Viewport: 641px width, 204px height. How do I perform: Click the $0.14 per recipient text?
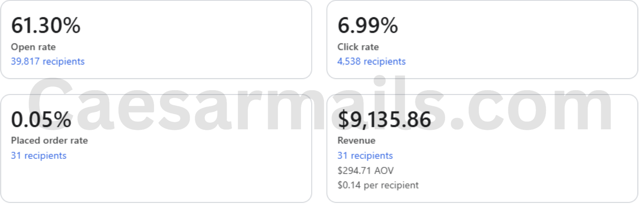click(x=378, y=185)
